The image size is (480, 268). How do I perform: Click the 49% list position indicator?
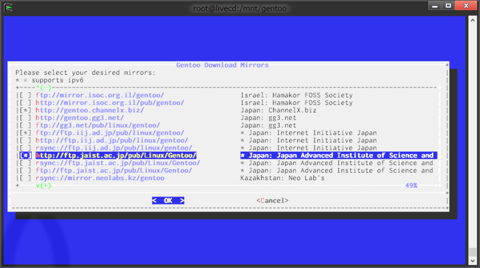(x=411, y=186)
